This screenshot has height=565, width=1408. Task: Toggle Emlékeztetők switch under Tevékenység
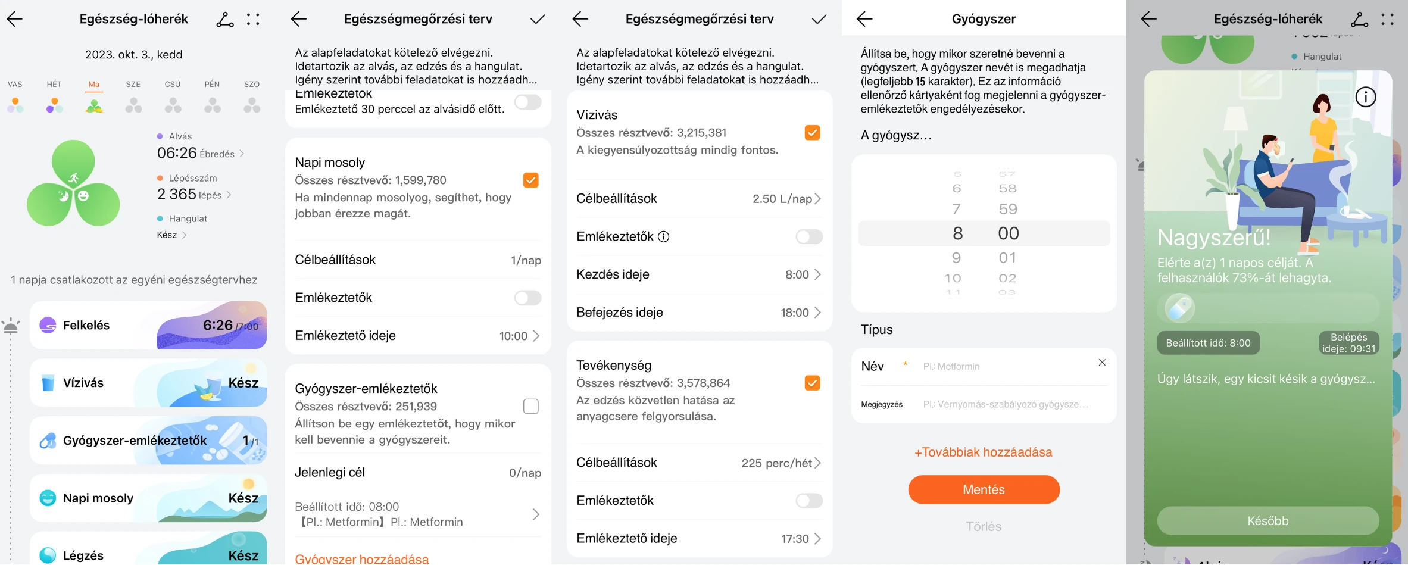pos(808,501)
